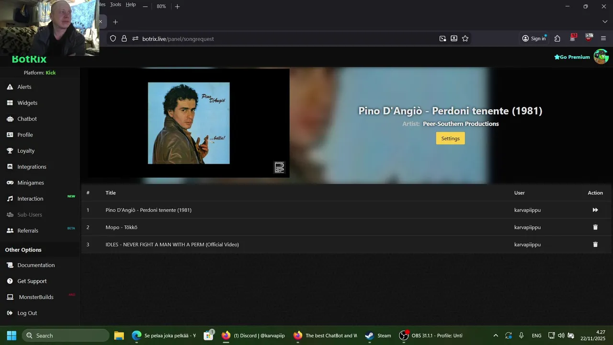613x345 pixels.
Task: Select the IDLES - NEVER FIGHT A MAN row title
Action: 172,244
